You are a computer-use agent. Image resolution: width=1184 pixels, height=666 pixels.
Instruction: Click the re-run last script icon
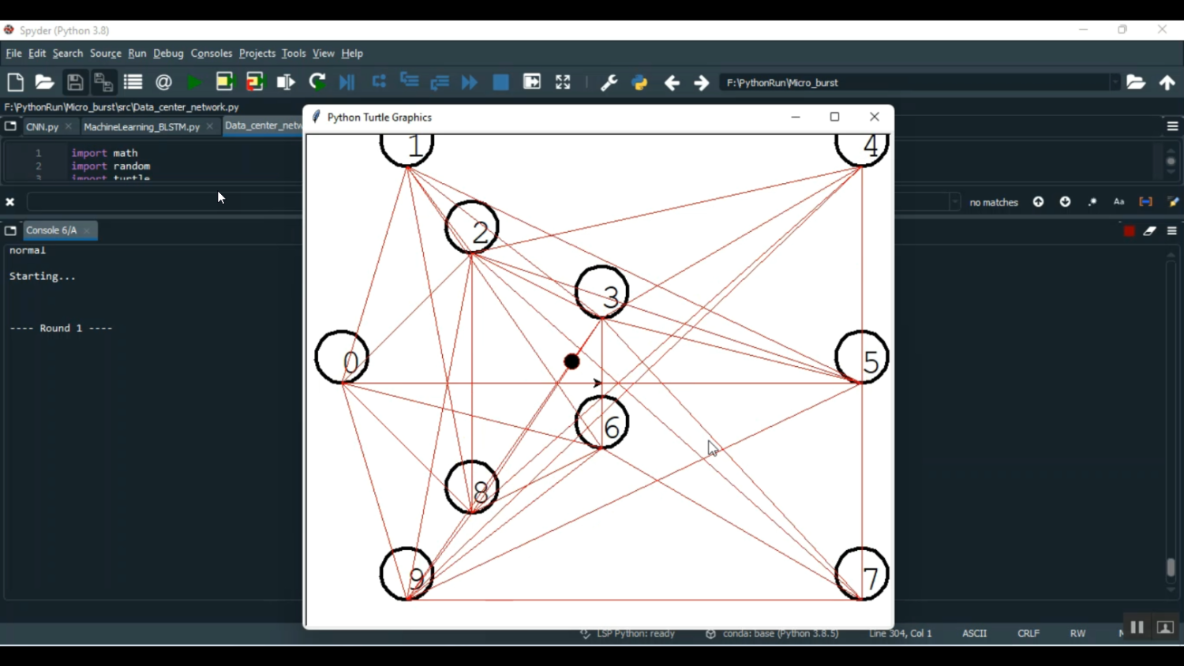[x=317, y=82]
